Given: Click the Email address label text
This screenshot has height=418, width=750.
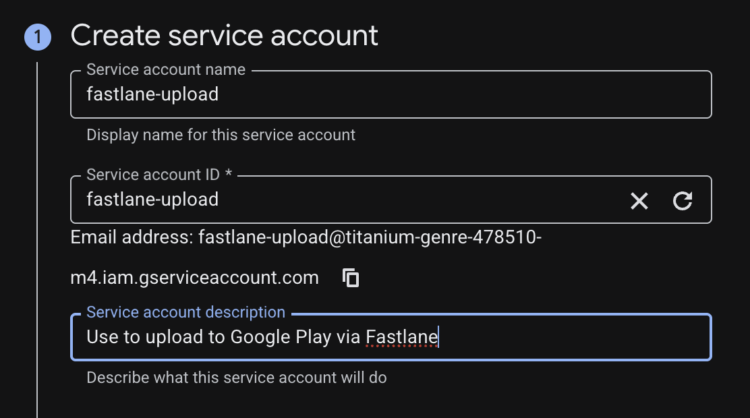Looking at the screenshot, I should point(132,237).
